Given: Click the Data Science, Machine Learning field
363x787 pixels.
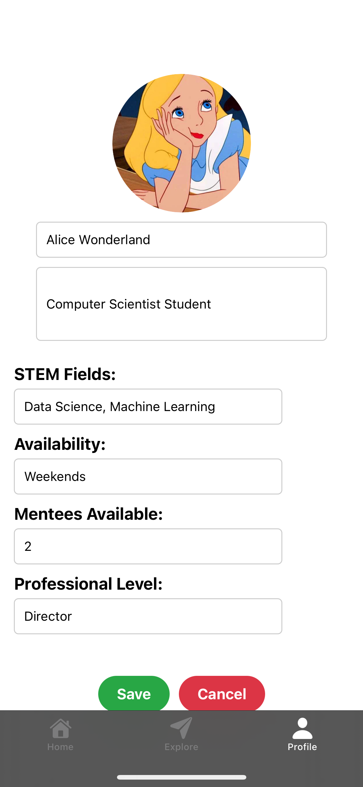Looking at the screenshot, I should point(148,407).
